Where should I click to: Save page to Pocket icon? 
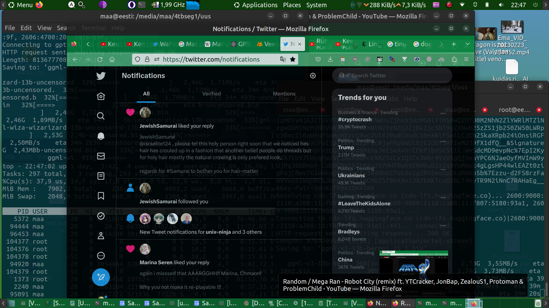[x=318, y=59]
